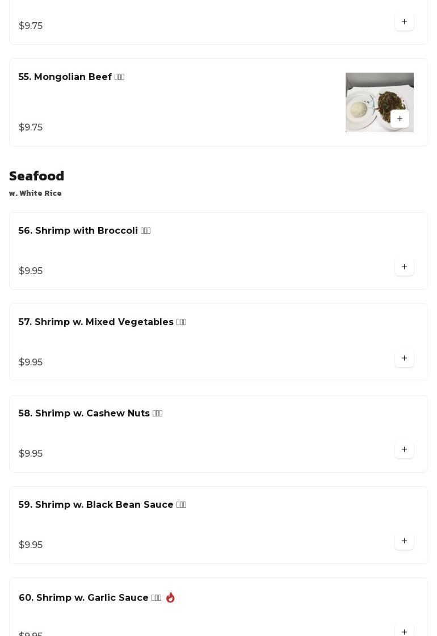Open 58. Shrimp w. Cashew Nuts title

[90, 413]
